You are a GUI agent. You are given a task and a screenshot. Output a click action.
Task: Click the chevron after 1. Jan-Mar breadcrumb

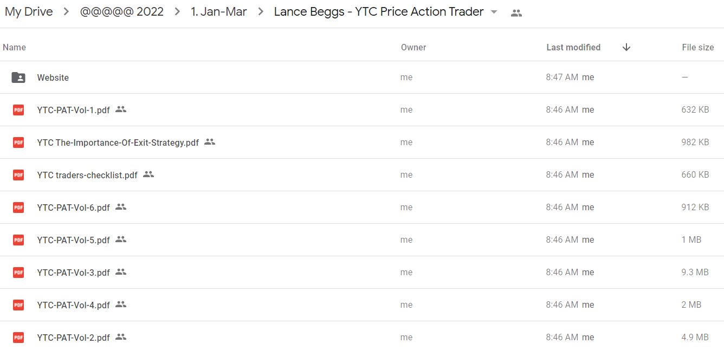[261, 12]
